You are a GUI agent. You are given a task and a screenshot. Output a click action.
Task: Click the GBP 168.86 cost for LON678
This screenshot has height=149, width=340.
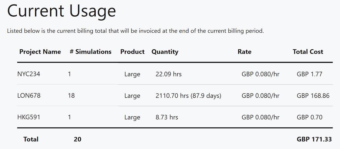tap(313, 96)
